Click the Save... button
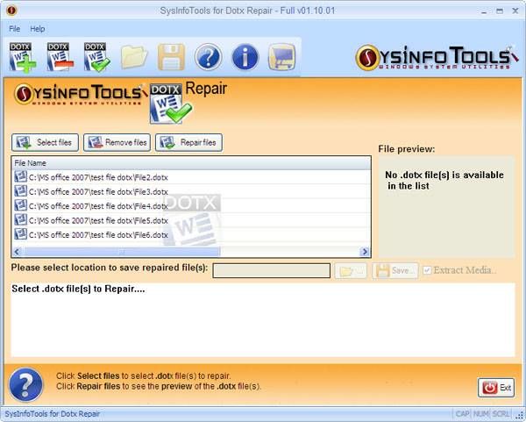The width and height of the screenshot is (526, 422). [x=395, y=270]
